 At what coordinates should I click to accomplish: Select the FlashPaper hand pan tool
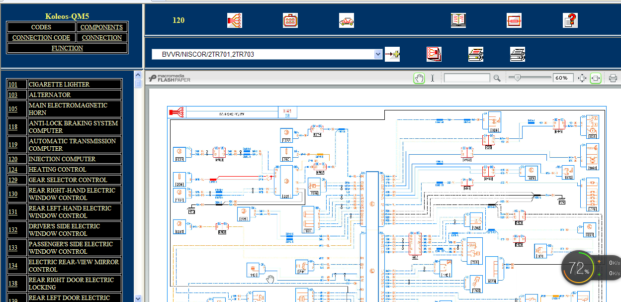pyautogui.click(x=419, y=78)
